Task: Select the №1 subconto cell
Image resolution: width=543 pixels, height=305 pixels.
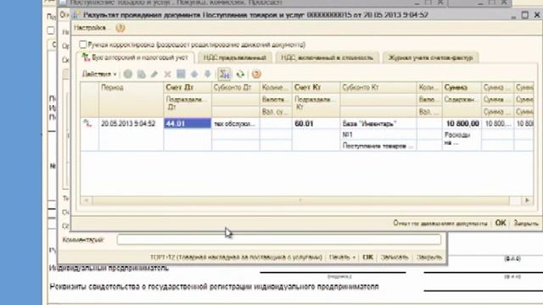Action: pyautogui.click(x=378, y=135)
